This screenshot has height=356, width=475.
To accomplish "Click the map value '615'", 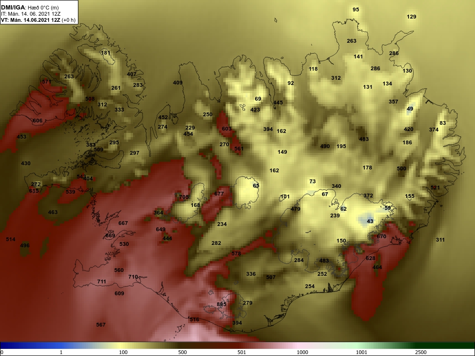I will (34, 191).
